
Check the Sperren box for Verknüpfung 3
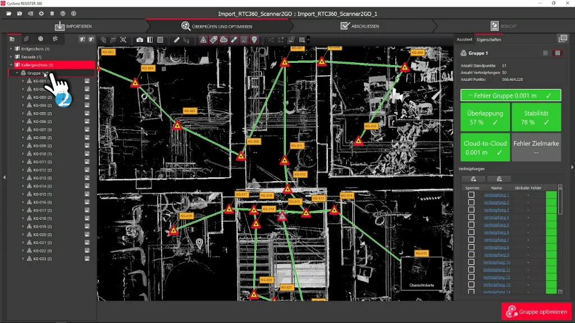click(x=471, y=210)
